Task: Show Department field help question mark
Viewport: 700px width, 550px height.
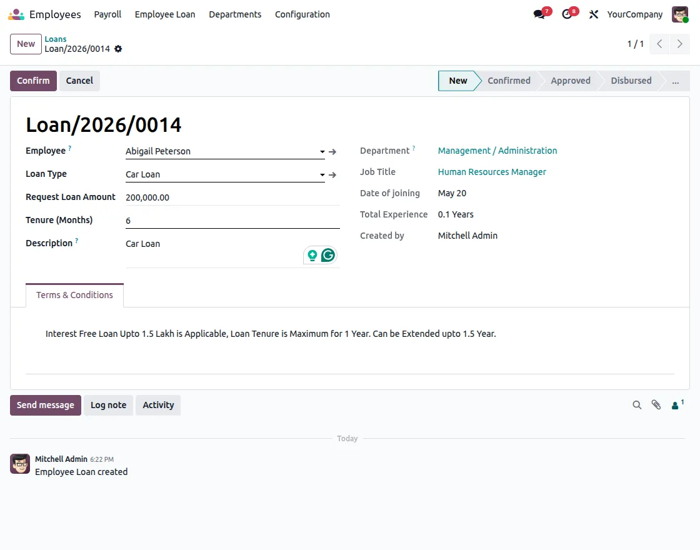Action: (413, 147)
